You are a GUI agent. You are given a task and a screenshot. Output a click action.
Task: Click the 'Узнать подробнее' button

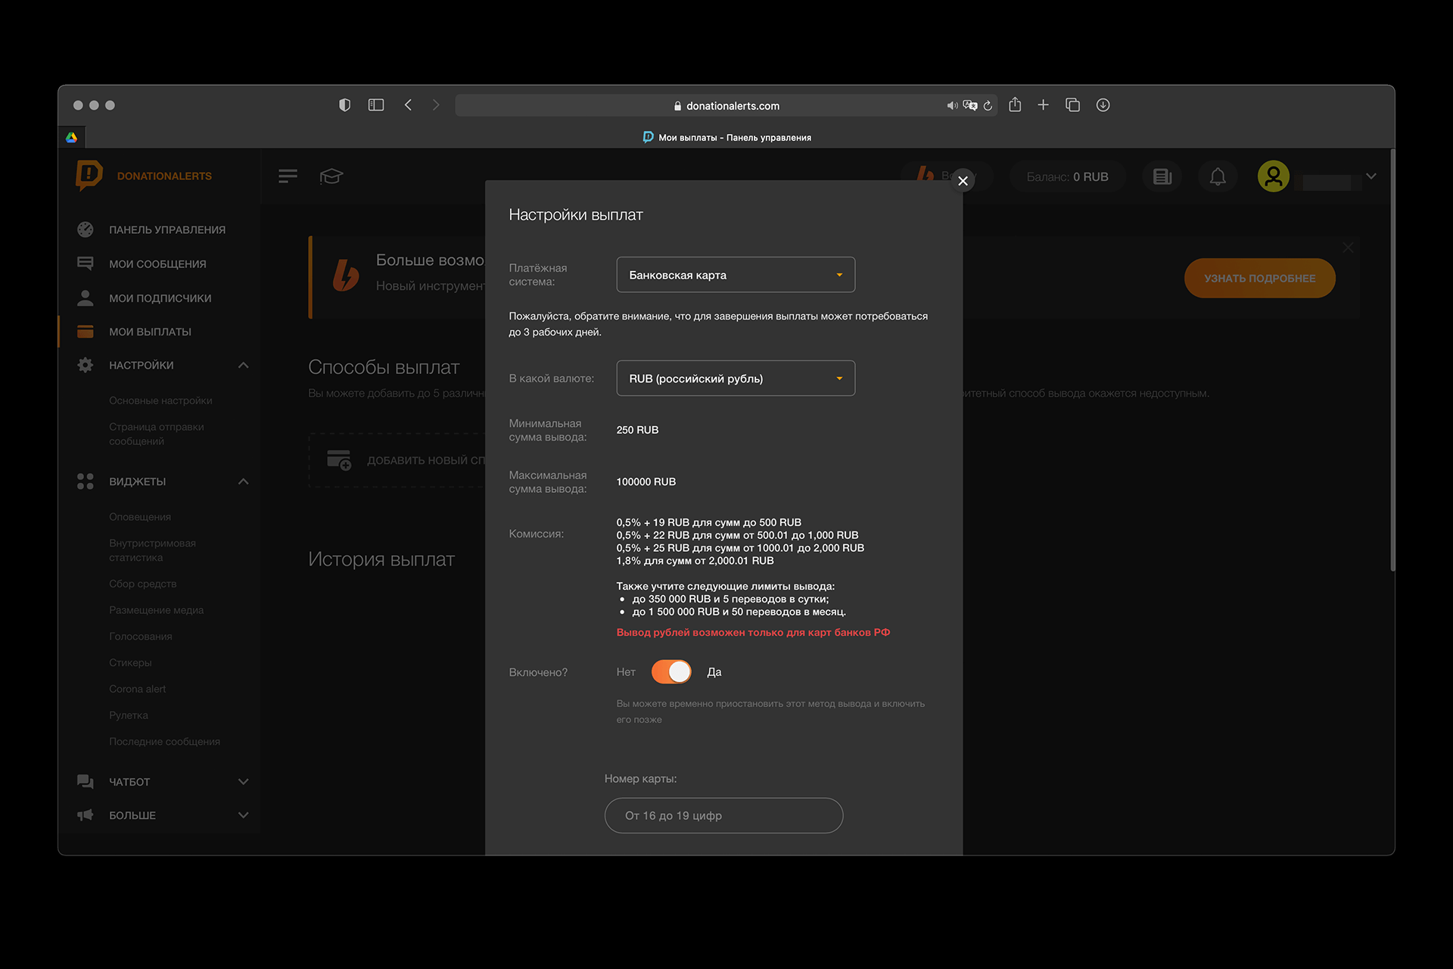point(1259,278)
